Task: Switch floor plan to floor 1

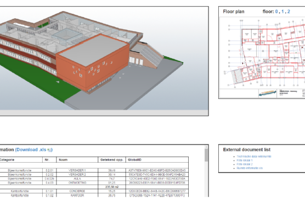Action: click(283, 12)
